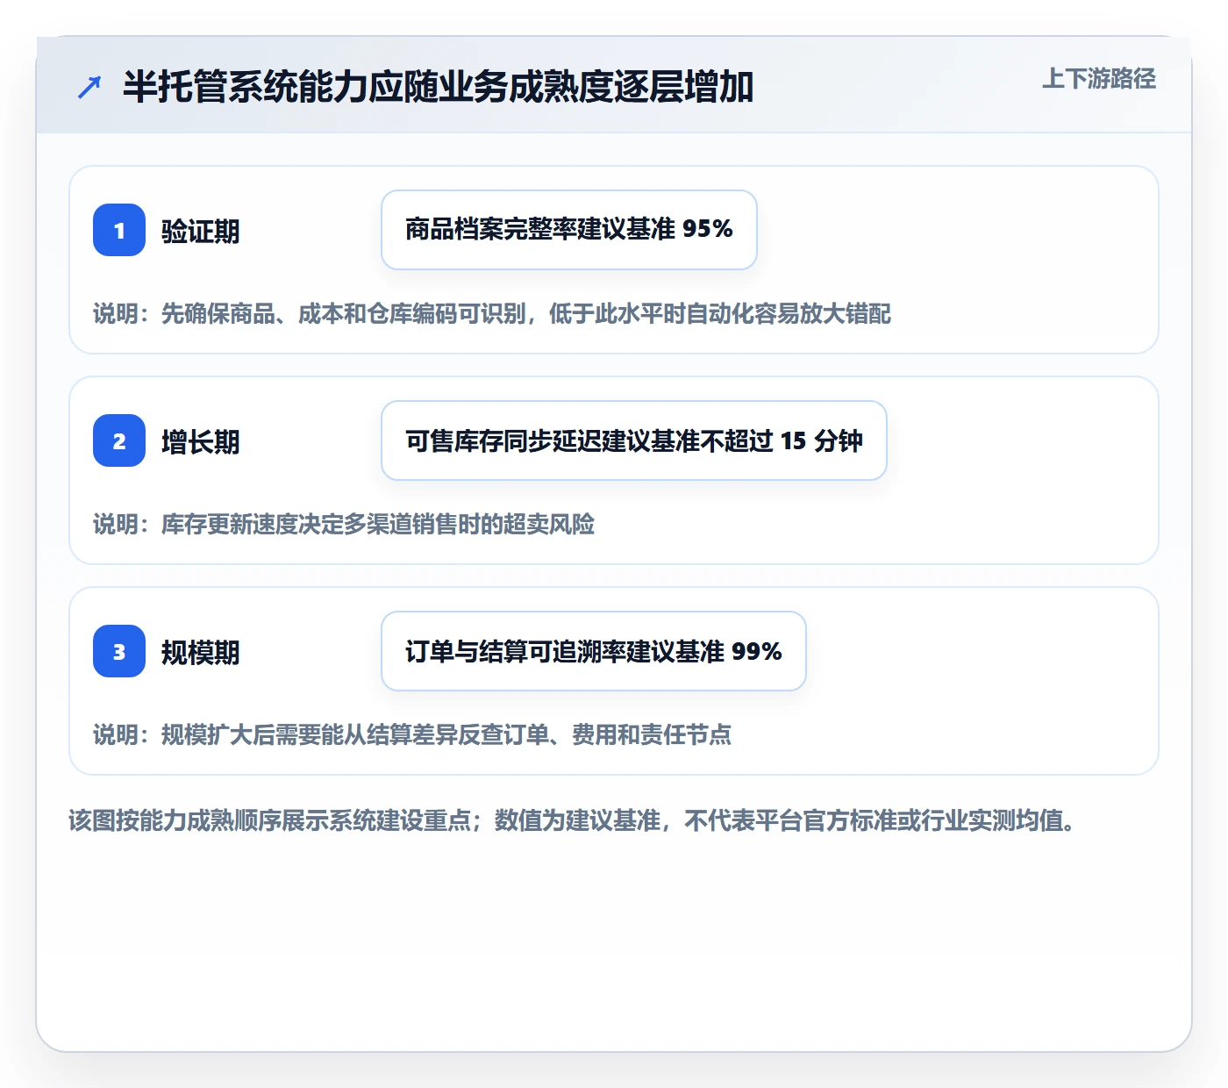Viewport: 1228px width, 1088px height.
Task: Click the note 说明：库存更新速度决定多渠道销售时的超卖风险
Action: point(344,525)
